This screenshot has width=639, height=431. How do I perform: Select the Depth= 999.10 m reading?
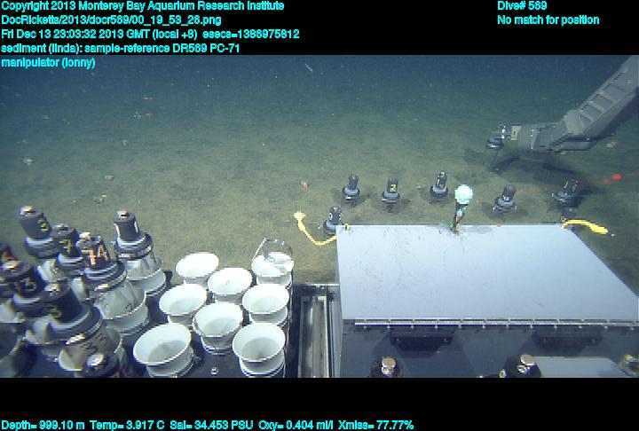click(x=43, y=425)
